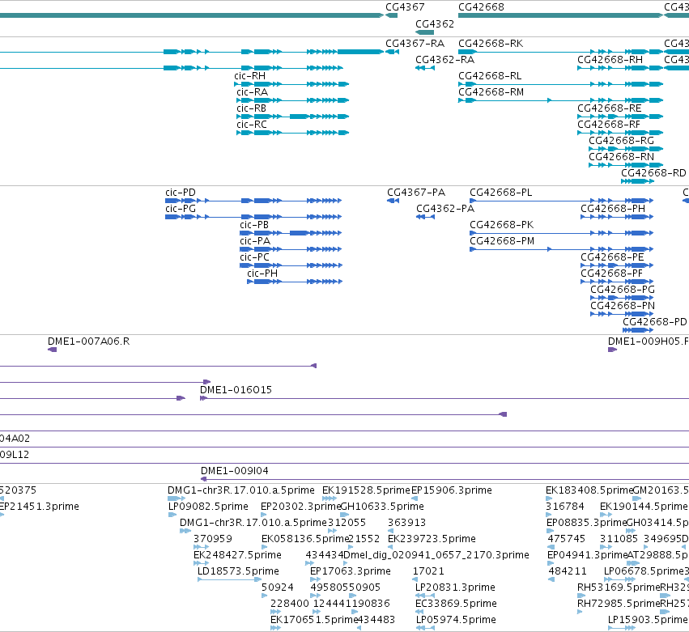Select the RH53169.5prime EST label

619,587
